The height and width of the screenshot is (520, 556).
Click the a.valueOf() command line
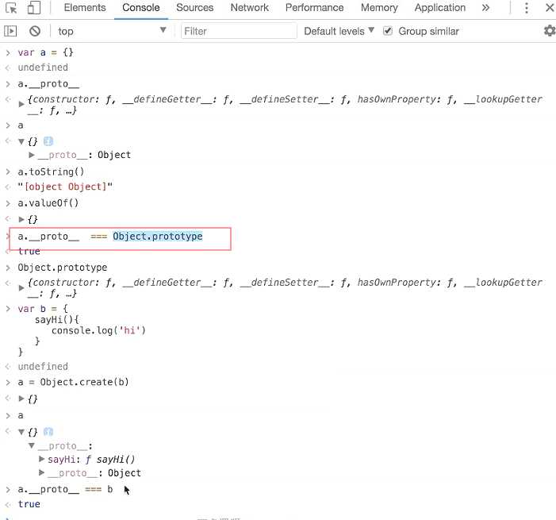point(48,203)
